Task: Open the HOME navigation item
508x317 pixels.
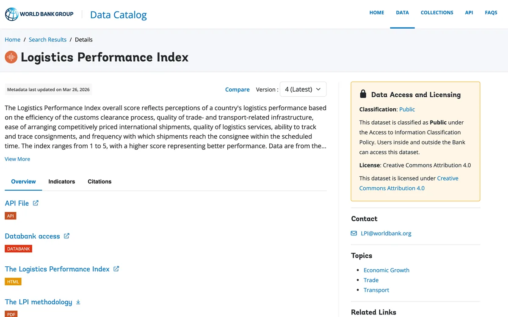Action: tap(377, 13)
